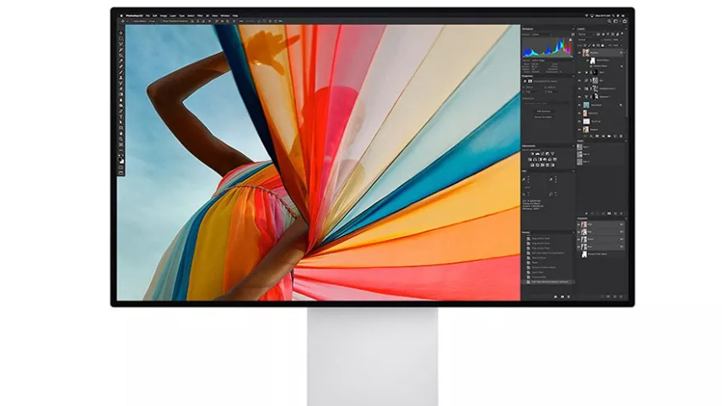Open the File menu
This screenshot has width=722, height=406.
coord(148,16)
